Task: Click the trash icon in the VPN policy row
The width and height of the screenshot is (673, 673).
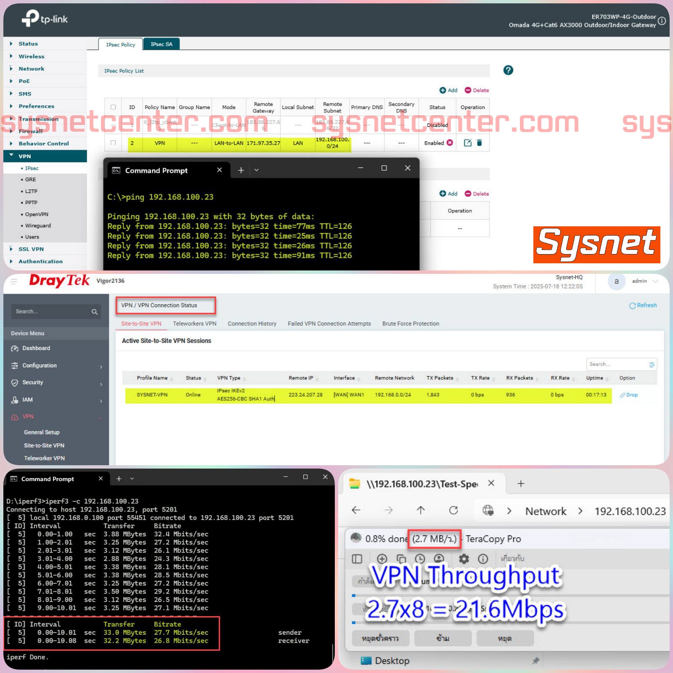Action: pos(479,143)
